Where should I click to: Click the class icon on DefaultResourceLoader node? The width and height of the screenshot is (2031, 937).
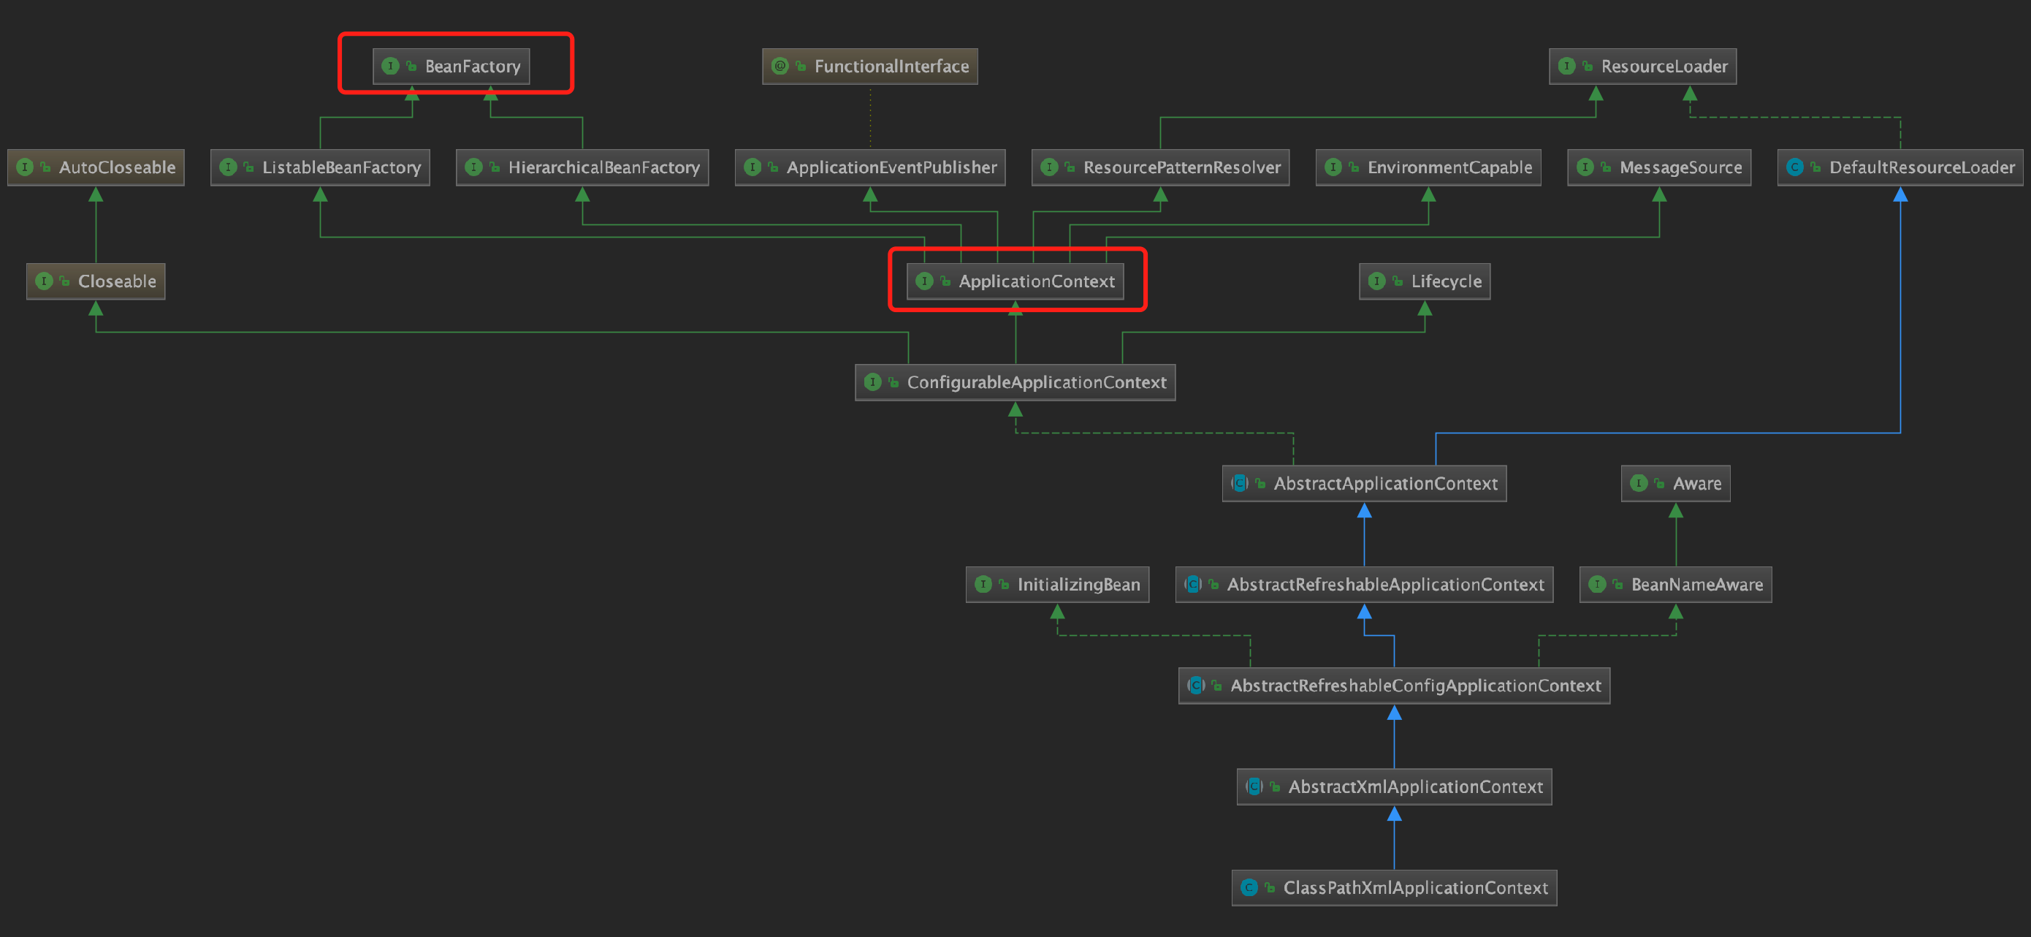[x=1794, y=167]
